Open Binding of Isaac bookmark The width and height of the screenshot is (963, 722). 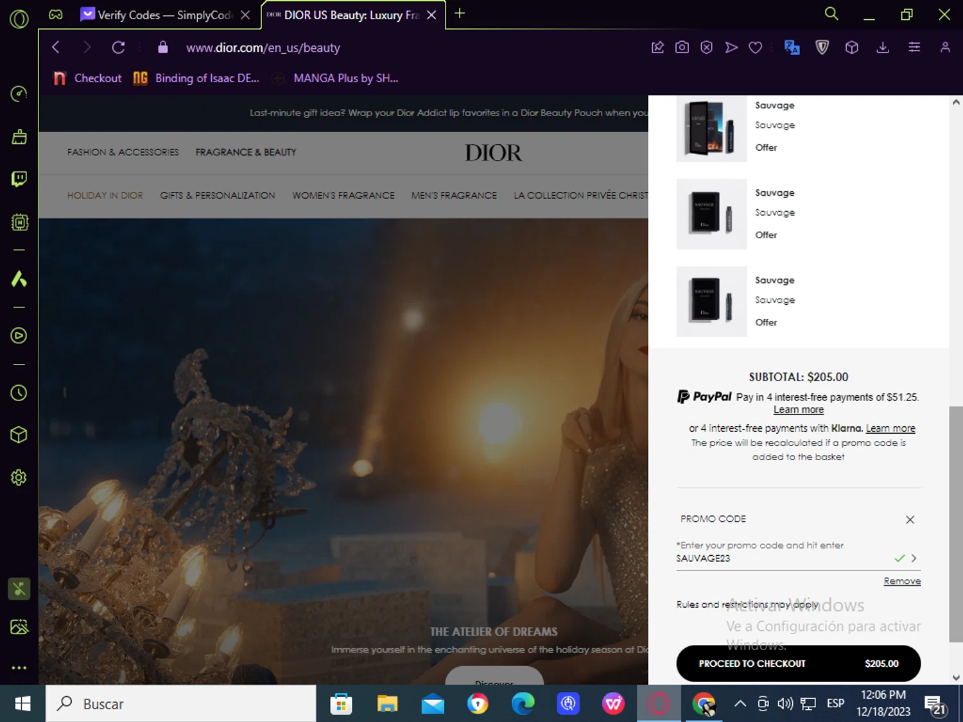click(x=196, y=78)
